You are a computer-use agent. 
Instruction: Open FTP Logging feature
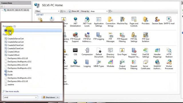coord(99,36)
